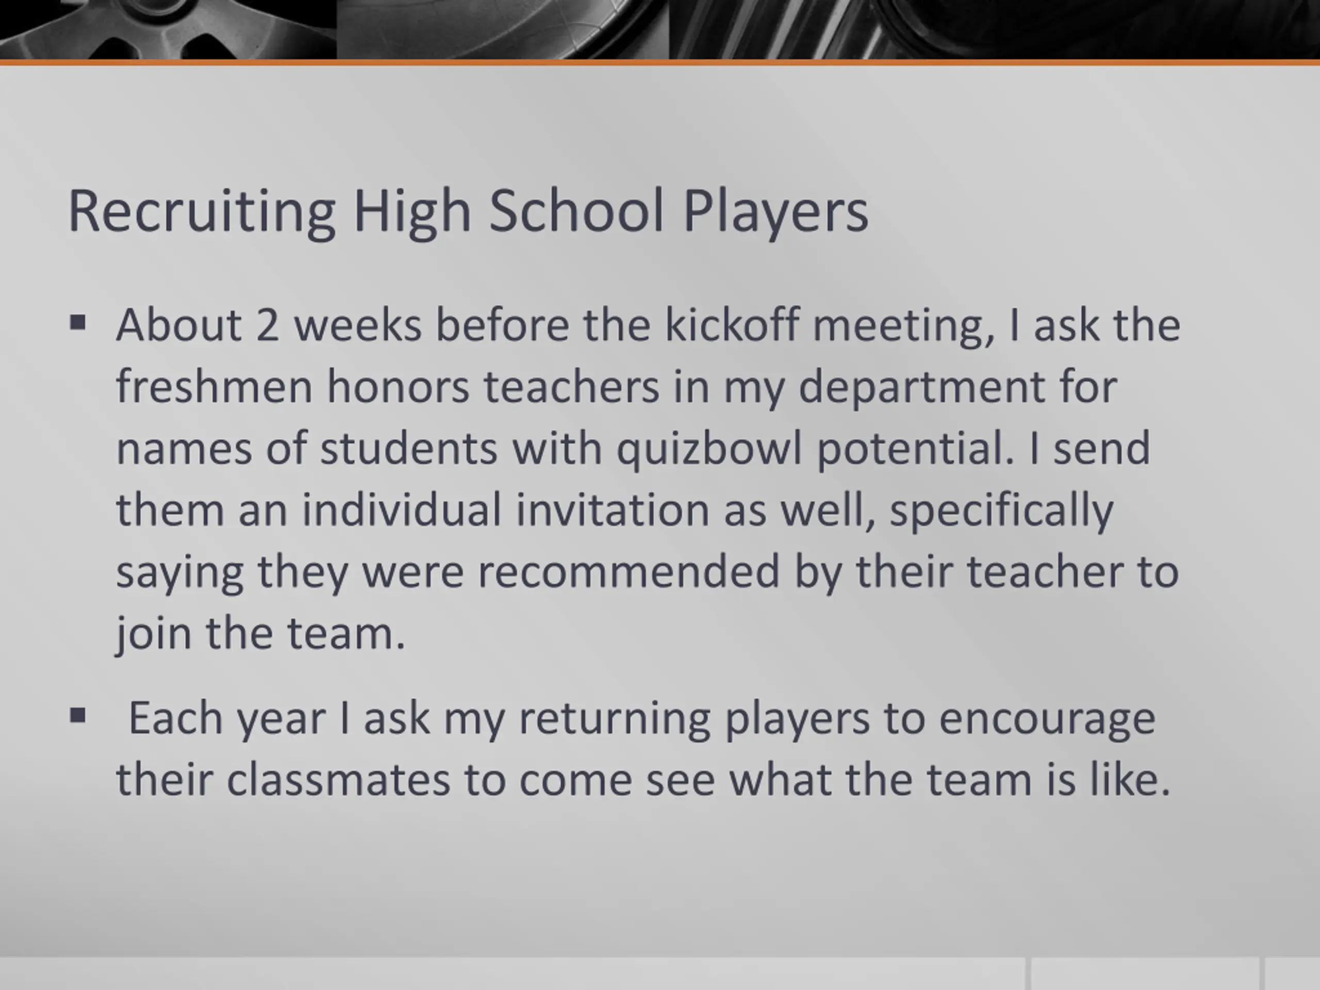The image size is (1320, 990).
Task: Click the narrow rightmost footer box
Action: [x=1292, y=975]
